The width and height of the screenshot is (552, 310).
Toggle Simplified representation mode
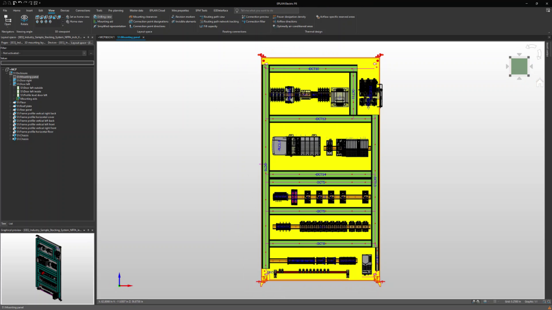(109, 26)
